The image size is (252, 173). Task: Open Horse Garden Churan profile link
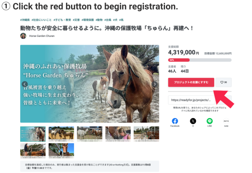[42, 36]
